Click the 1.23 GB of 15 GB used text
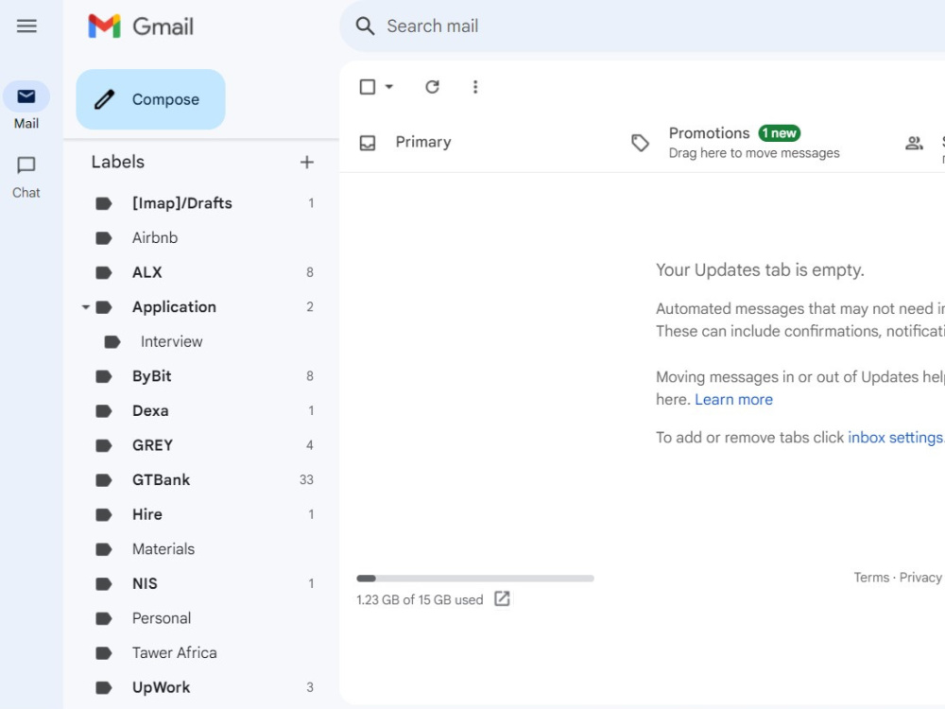The height and width of the screenshot is (709, 945). point(420,600)
